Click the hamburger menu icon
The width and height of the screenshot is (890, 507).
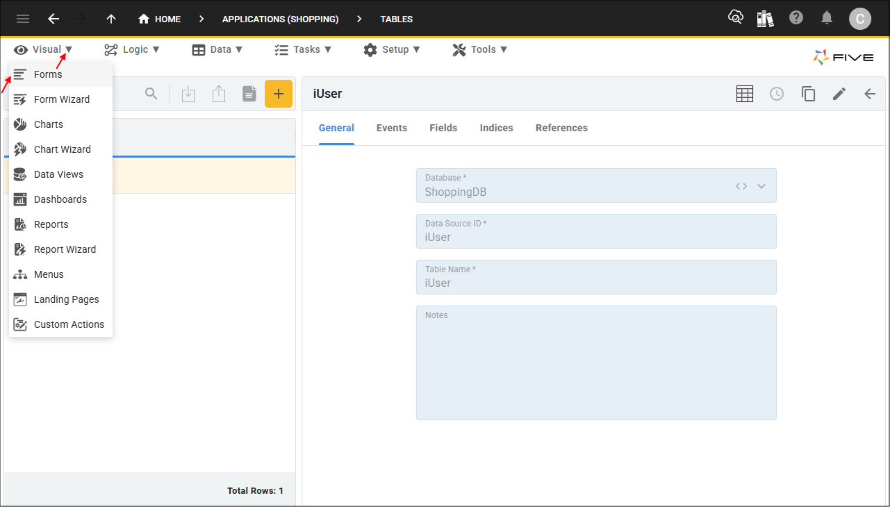tap(23, 19)
